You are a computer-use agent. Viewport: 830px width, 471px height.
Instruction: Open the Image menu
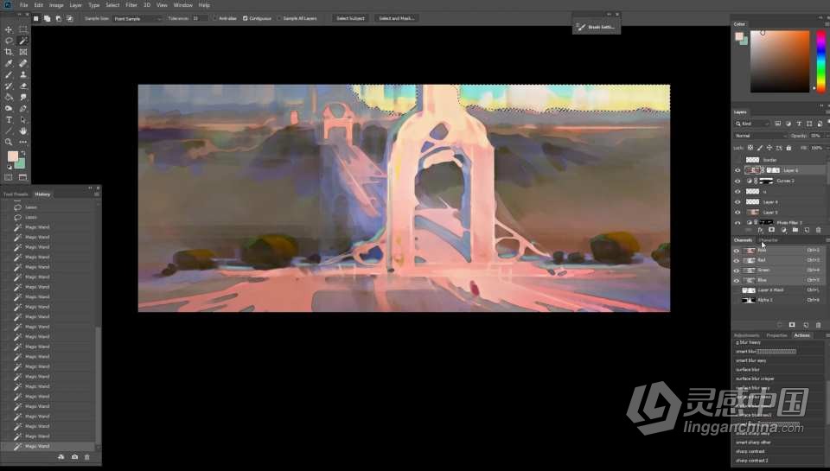pyautogui.click(x=56, y=5)
